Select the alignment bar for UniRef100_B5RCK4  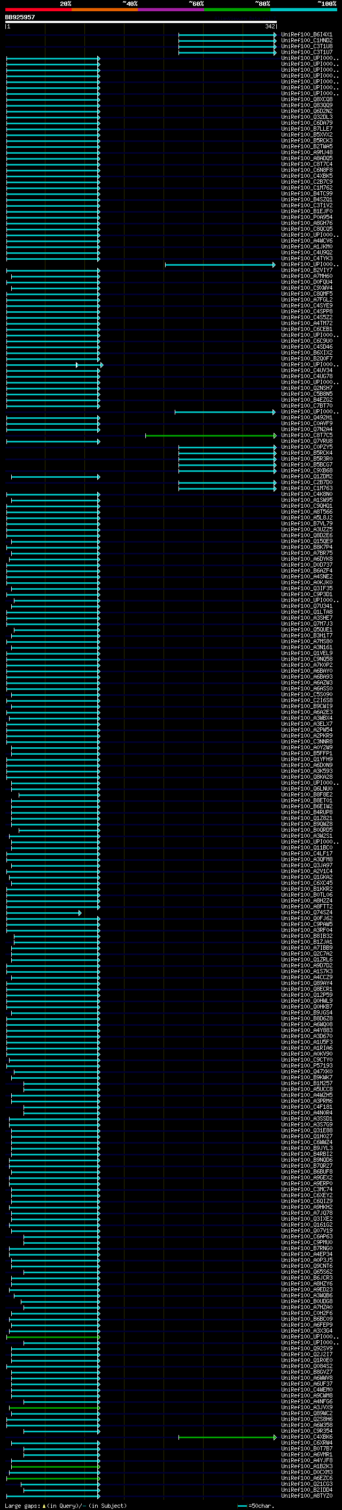[228, 453]
